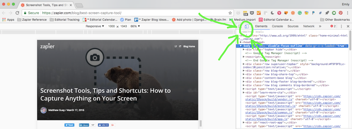Screen dimensions: 352x129
Task: Click the Pinterest extension icon
Action: (x=340, y=13)
